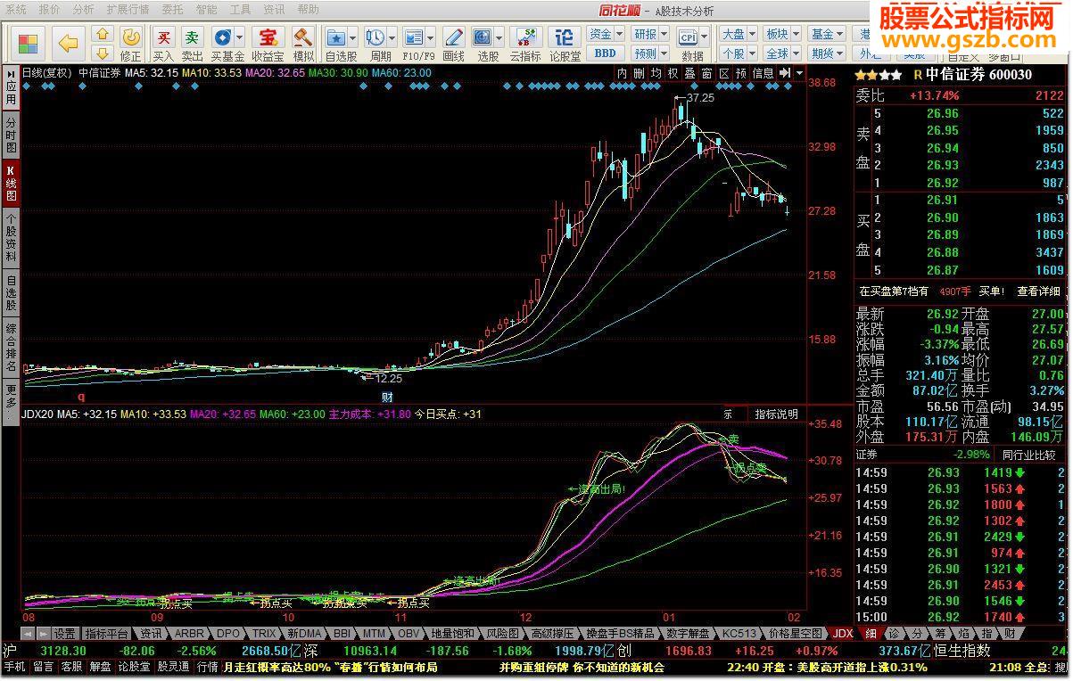Open the 系统 menu

tap(17, 10)
